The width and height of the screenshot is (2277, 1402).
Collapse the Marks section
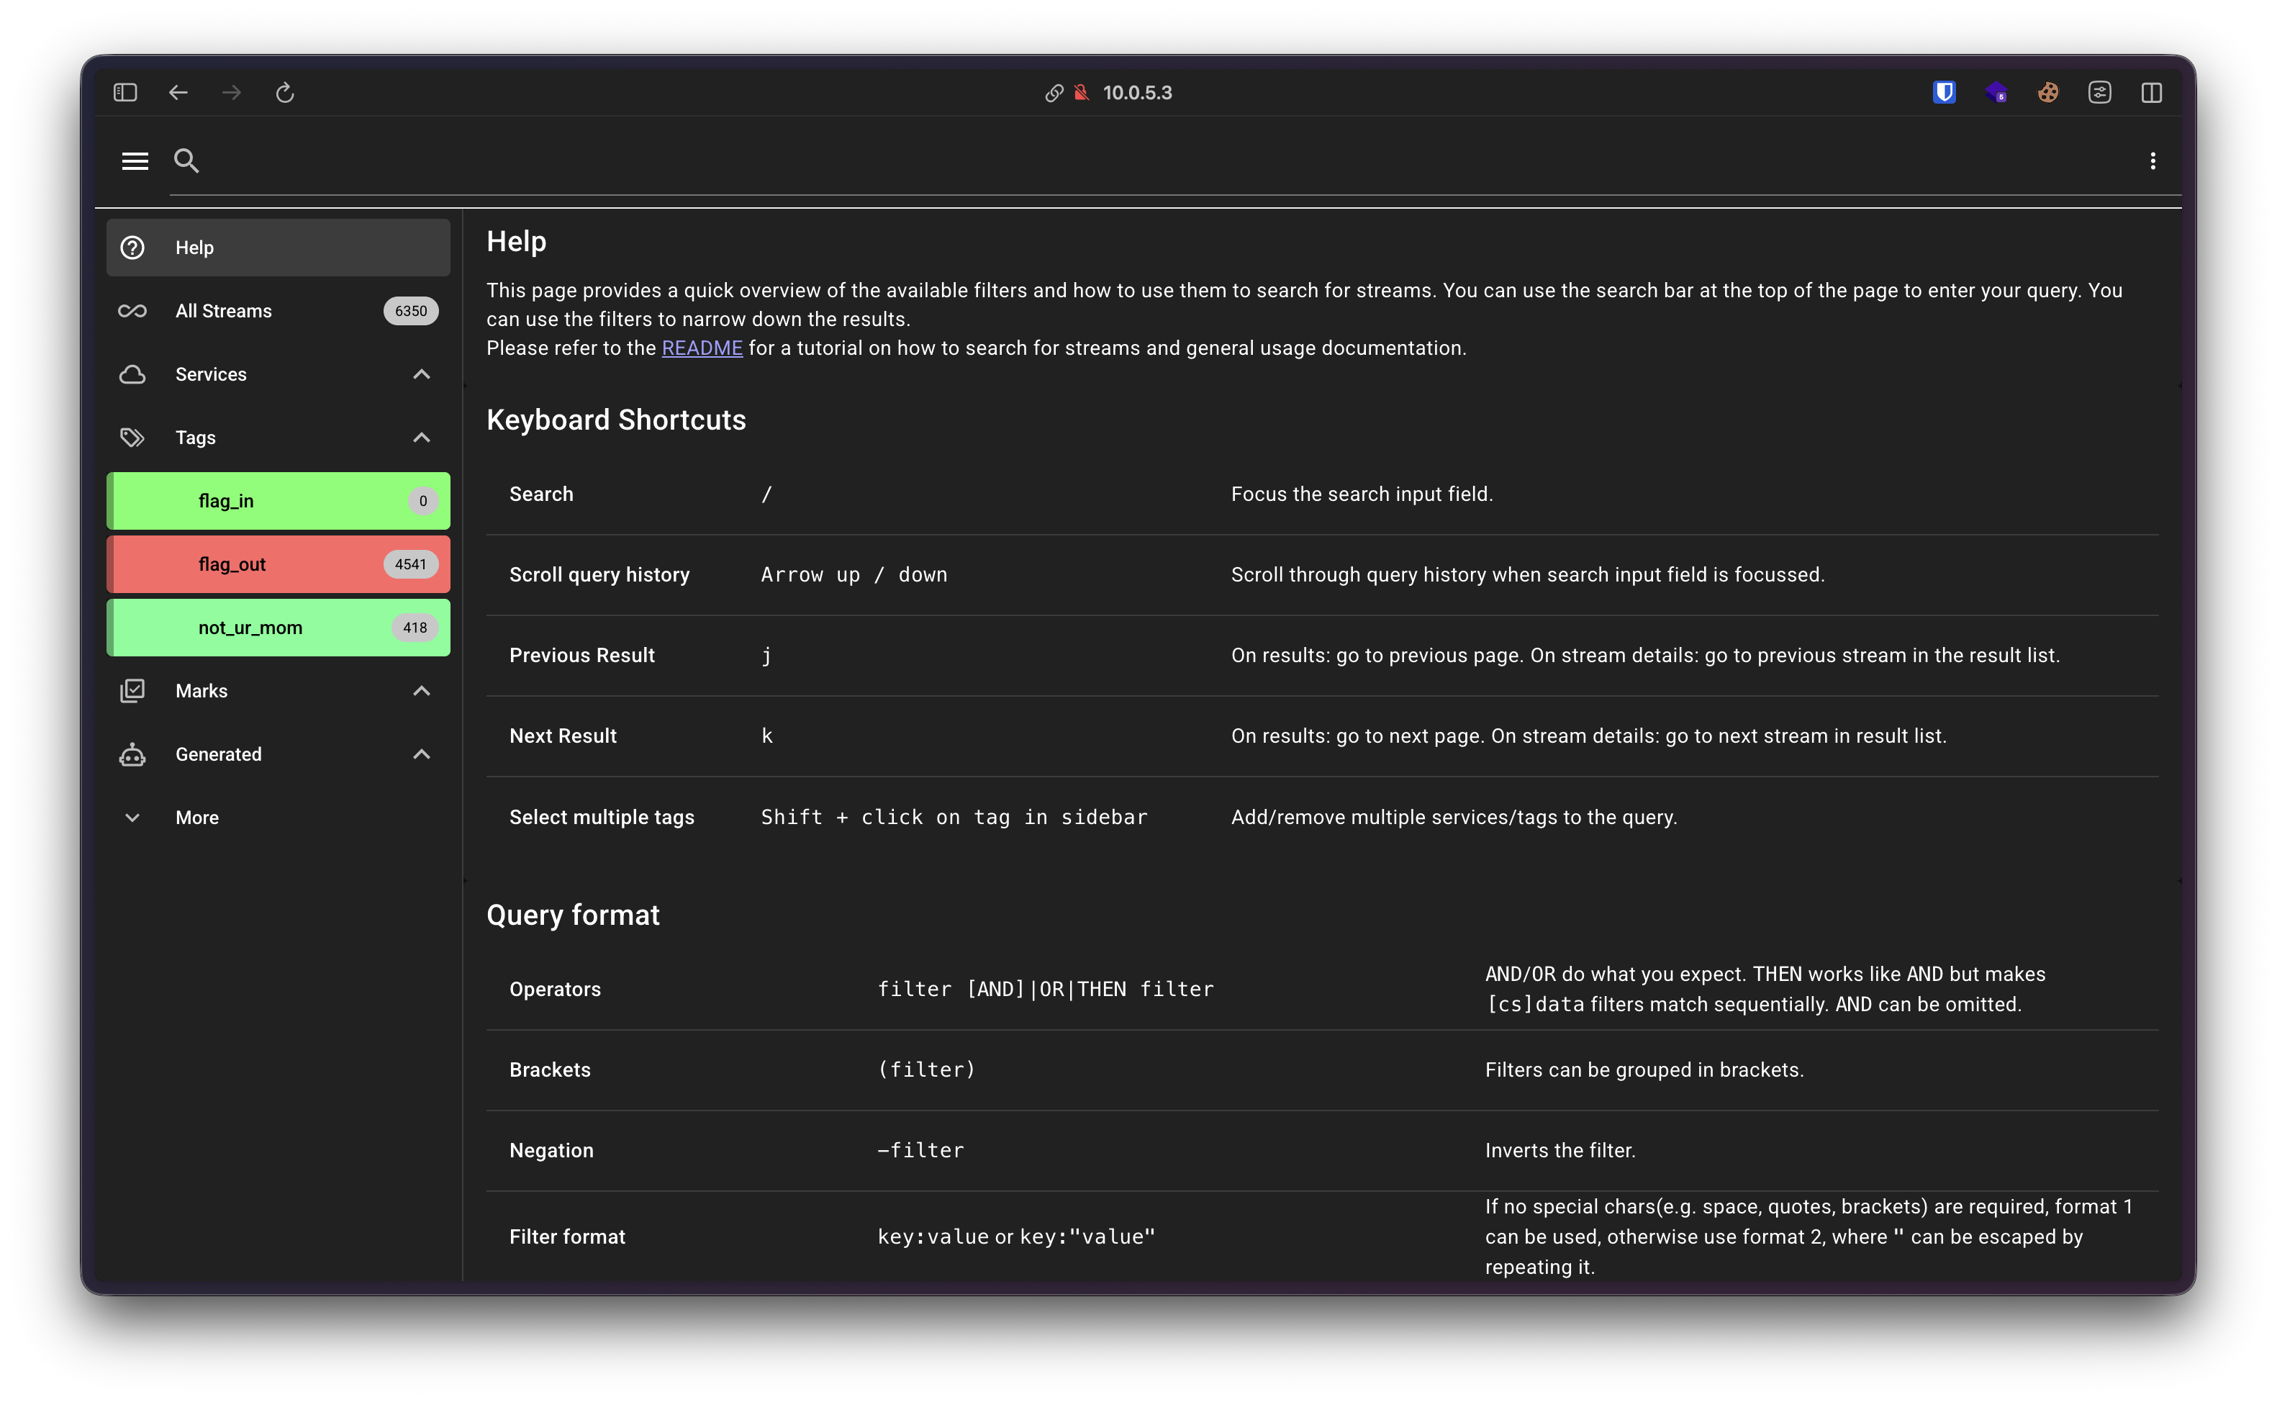422,691
